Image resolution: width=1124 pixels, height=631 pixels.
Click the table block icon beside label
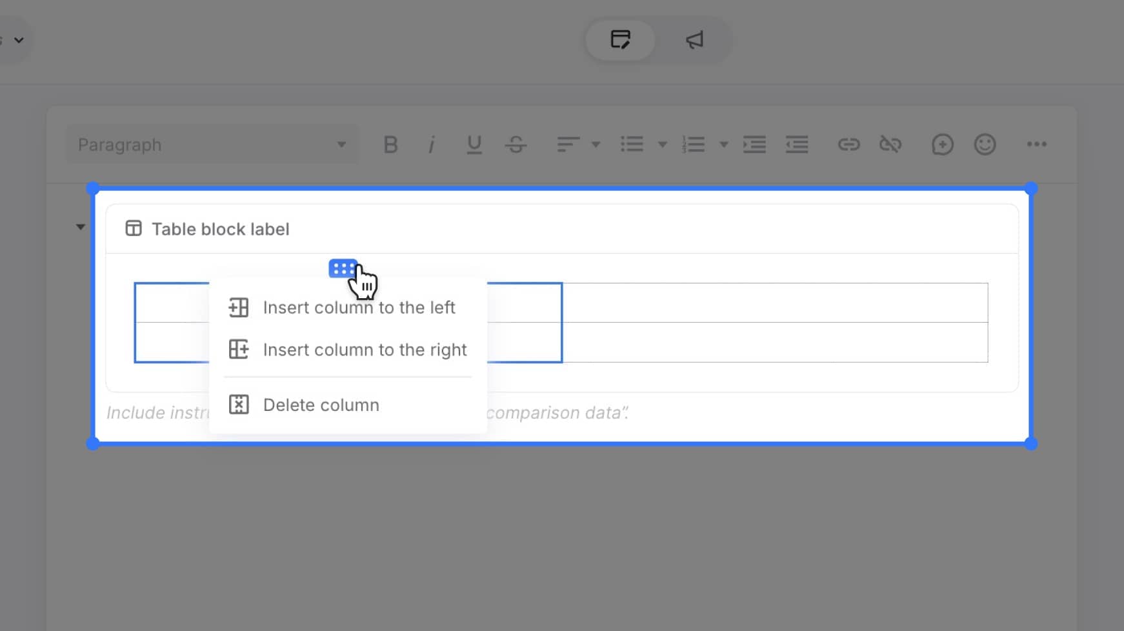134,228
